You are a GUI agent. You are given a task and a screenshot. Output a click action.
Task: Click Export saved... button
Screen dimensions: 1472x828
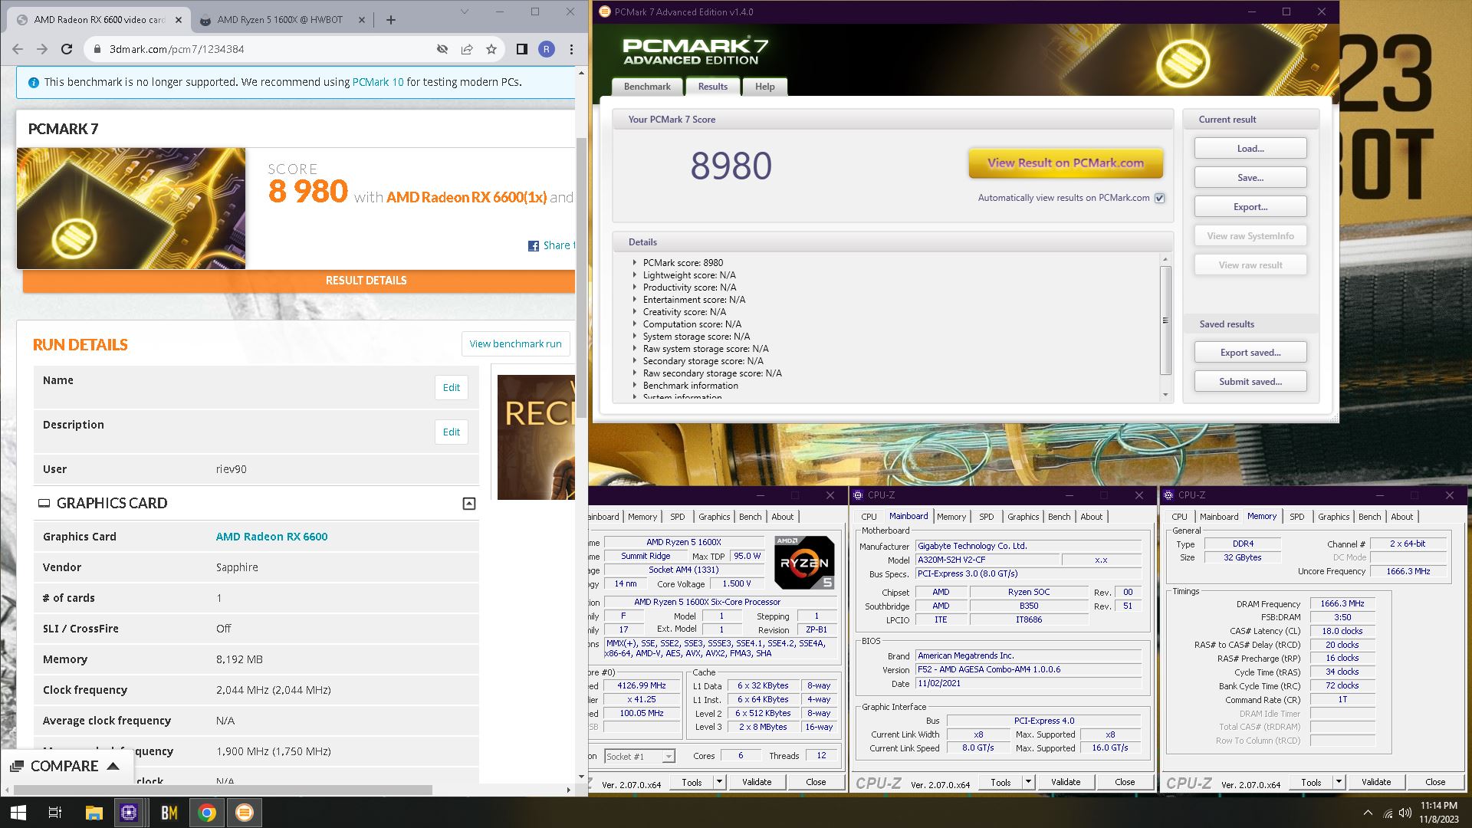tap(1250, 353)
